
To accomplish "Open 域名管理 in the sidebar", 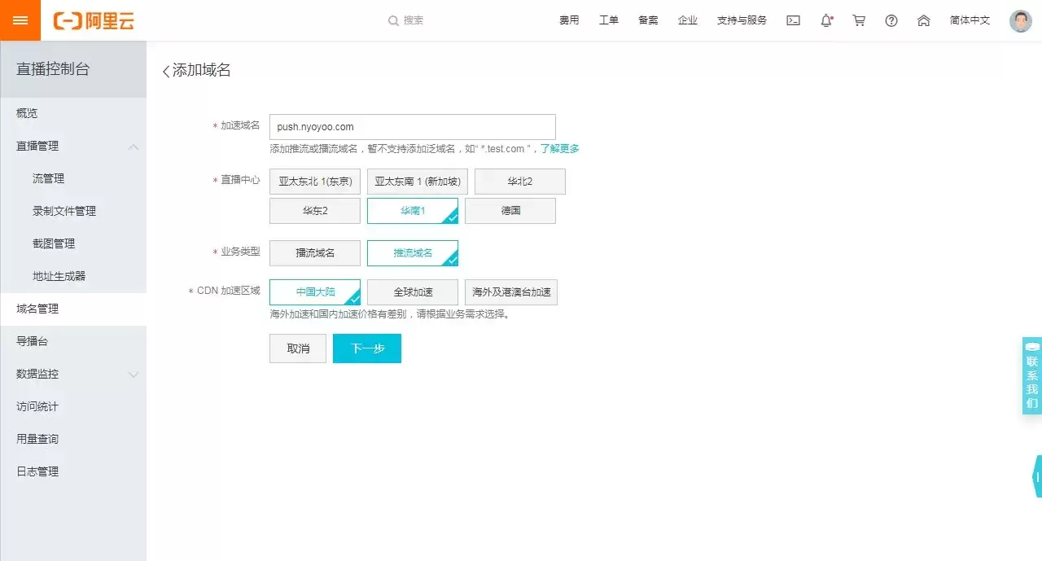I will coord(73,309).
